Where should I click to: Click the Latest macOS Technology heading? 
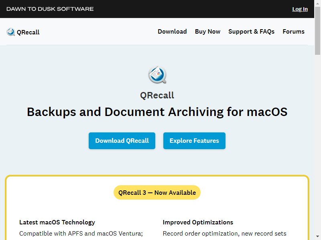tap(57, 222)
